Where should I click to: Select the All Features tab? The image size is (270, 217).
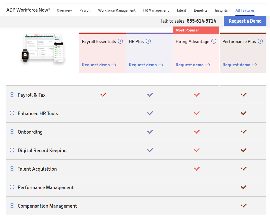(245, 10)
